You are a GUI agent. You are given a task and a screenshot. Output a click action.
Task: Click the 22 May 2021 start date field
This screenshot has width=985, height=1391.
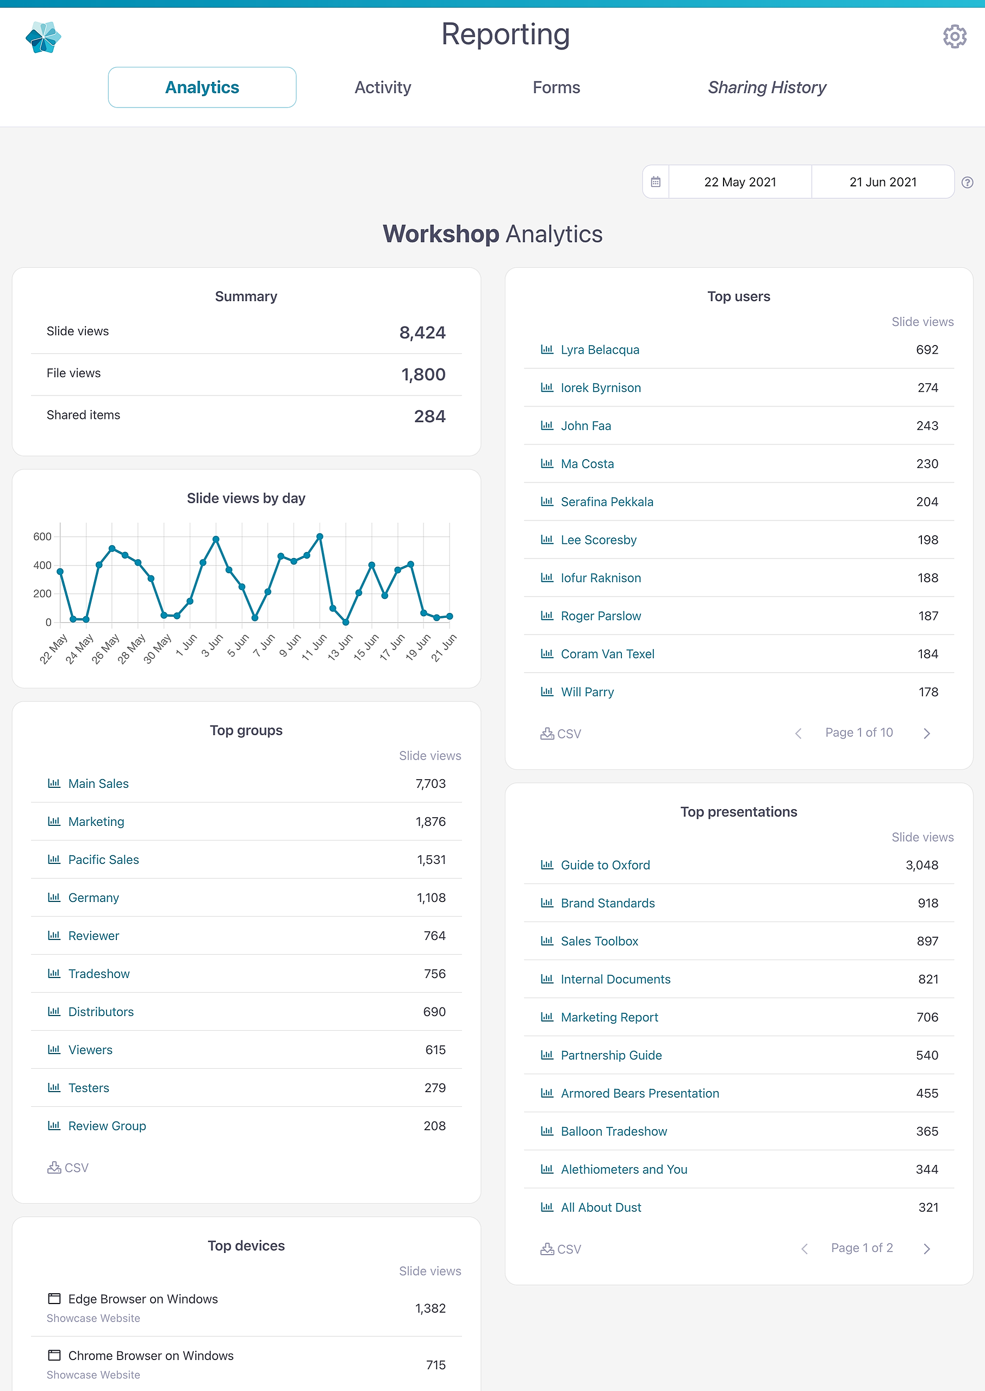pyautogui.click(x=740, y=182)
